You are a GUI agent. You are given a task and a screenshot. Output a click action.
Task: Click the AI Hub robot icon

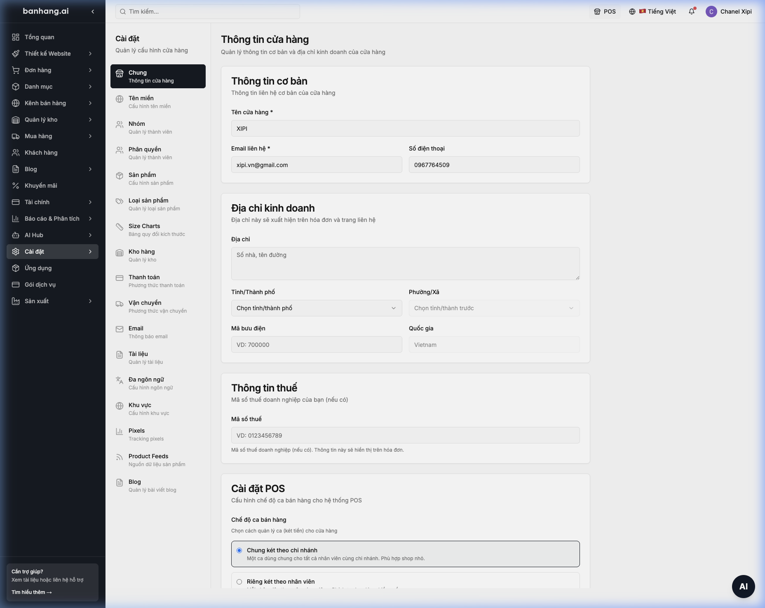click(16, 235)
